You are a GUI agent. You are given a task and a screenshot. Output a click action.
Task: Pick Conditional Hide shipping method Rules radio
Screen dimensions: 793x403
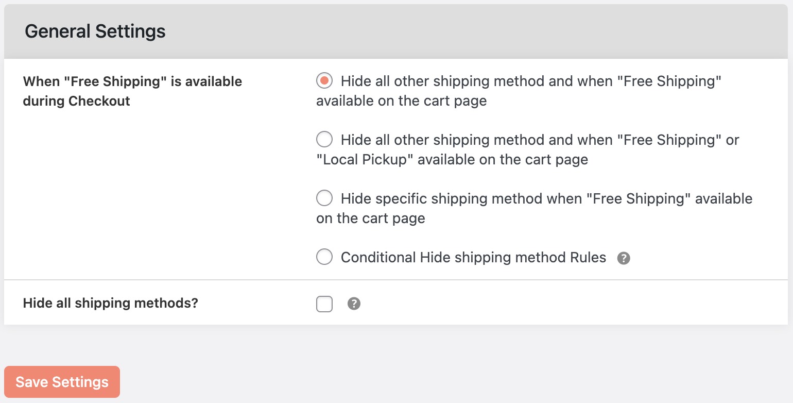click(324, 257)
